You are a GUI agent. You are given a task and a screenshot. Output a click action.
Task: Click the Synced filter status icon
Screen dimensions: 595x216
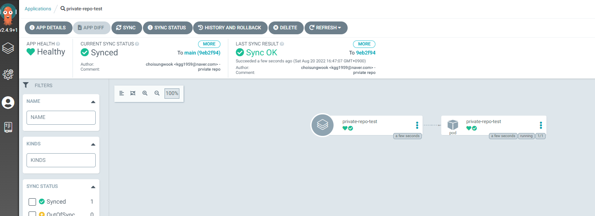click(x=42, y=202)
